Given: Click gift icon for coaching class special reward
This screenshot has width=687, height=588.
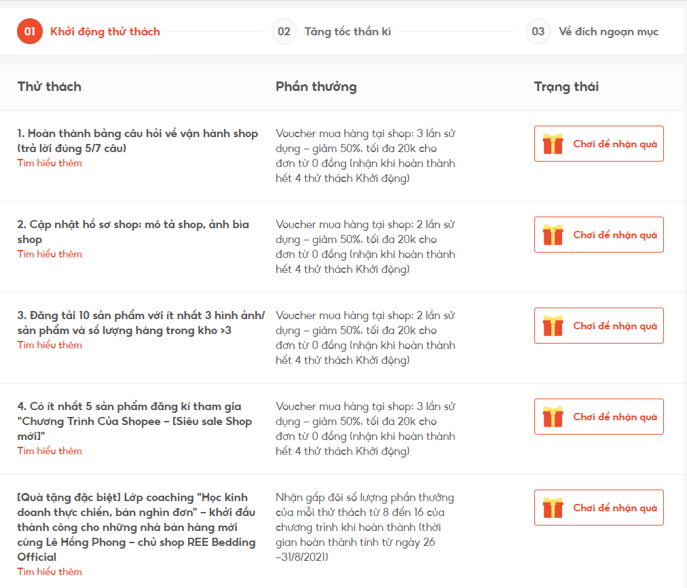Looking at the screenshot, I should (553, 508).
